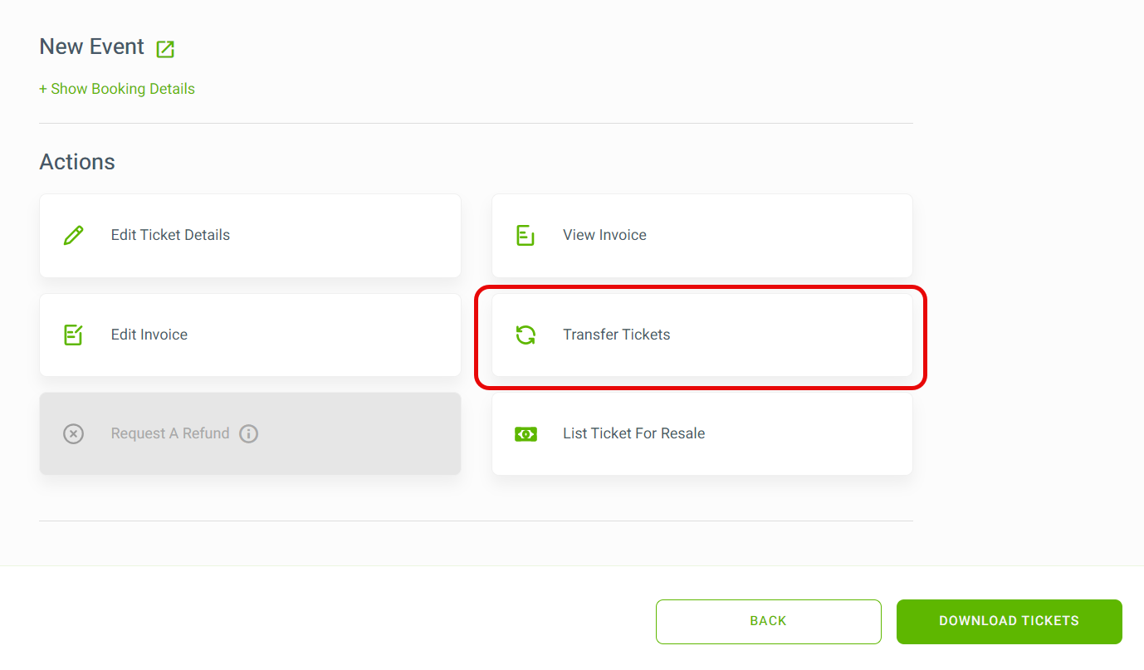Open the New Event external link icon

pyautogui.click(x=165, y=49)
